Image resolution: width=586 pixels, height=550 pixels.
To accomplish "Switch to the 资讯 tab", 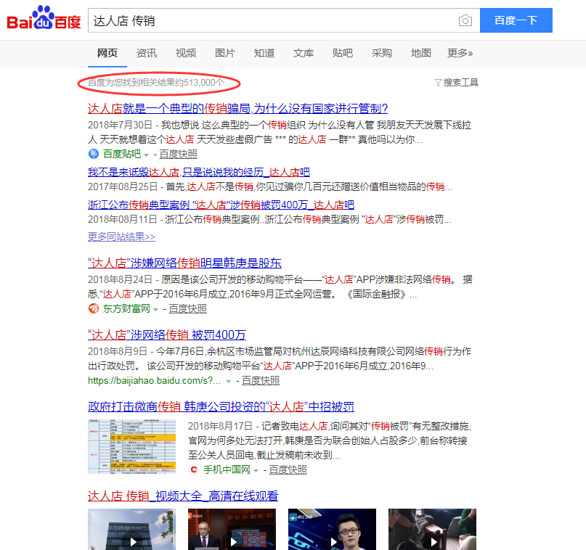I will click(147, 53).
